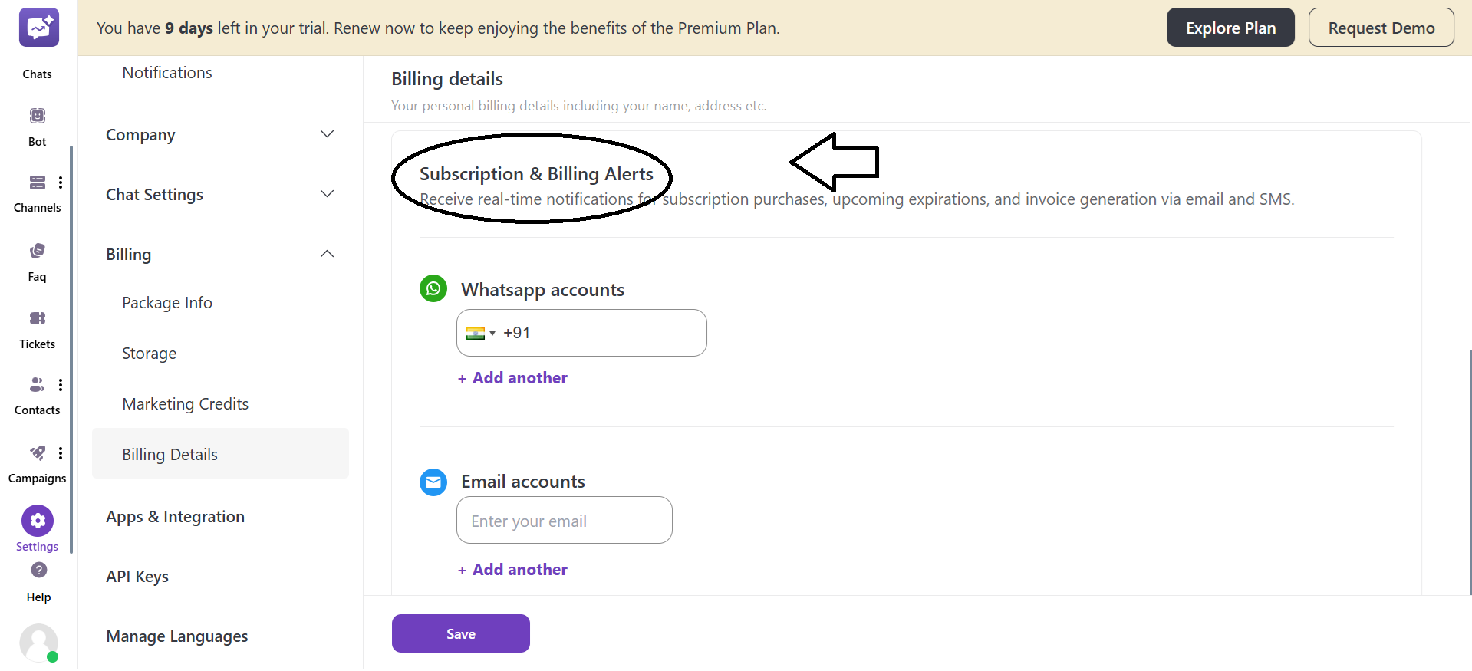Click the Help question mark icon
This screenshot has height=671, width=1472.
pos(39,570)
